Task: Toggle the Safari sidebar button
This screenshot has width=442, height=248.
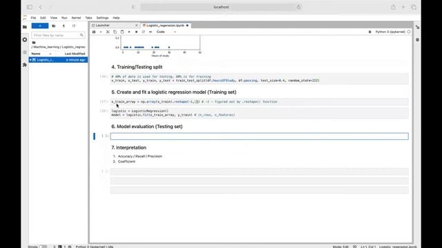Action: [x=30, y=7]
